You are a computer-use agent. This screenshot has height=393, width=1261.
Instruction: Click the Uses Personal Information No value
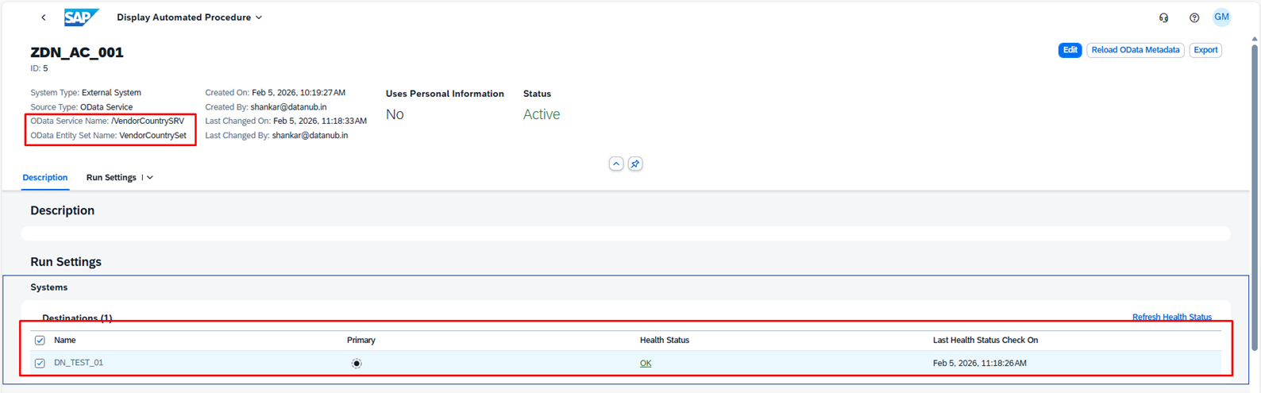point(395,114)
